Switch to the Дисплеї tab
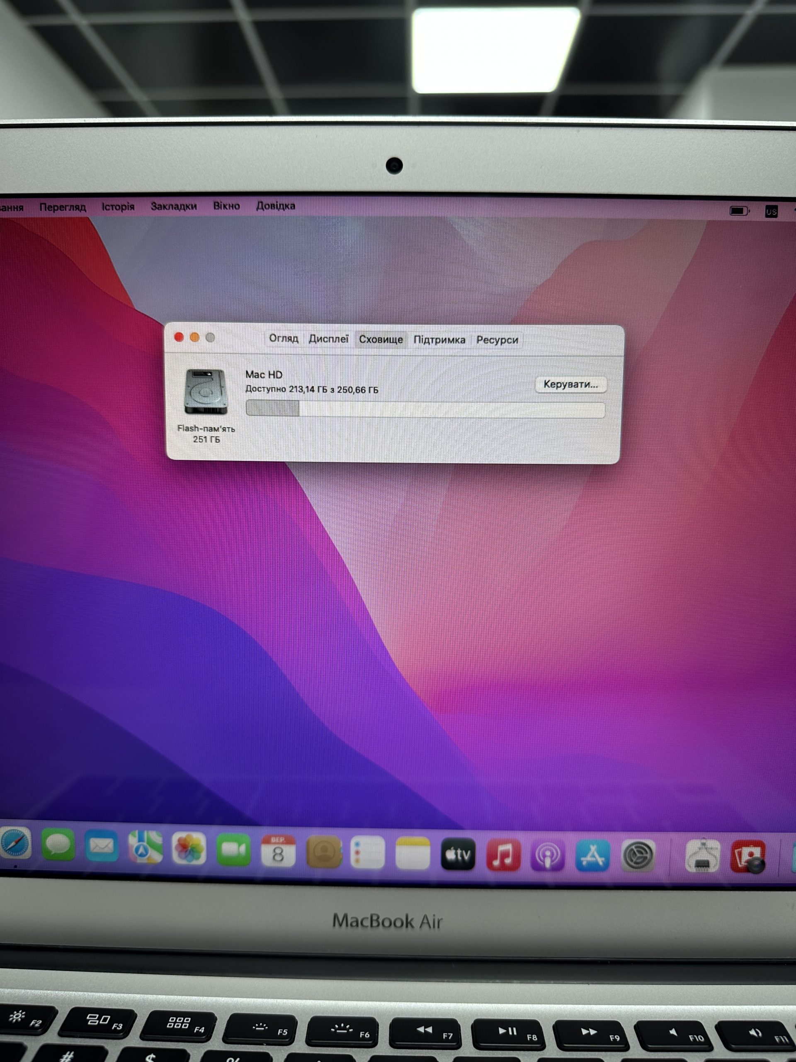This screenshot has width=796, height=1062. click(x=329, y=339)
